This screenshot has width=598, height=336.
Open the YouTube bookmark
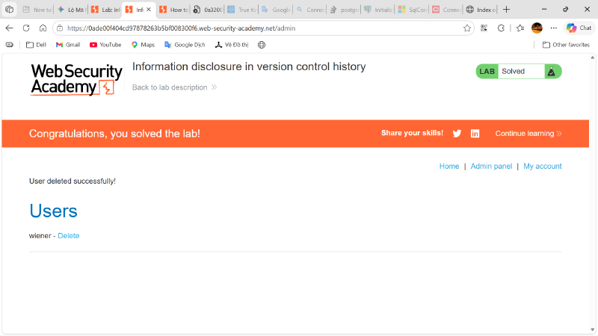coord(105,45)
